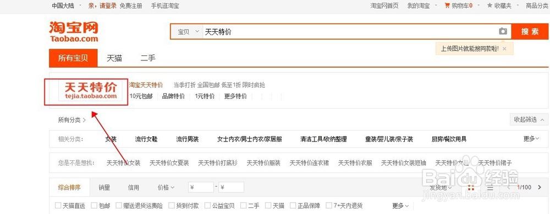This screenshot has height=214, width=550.
Task: Click the Taobao.com logo
Action: pyautogui.click(x=74, y=31)
